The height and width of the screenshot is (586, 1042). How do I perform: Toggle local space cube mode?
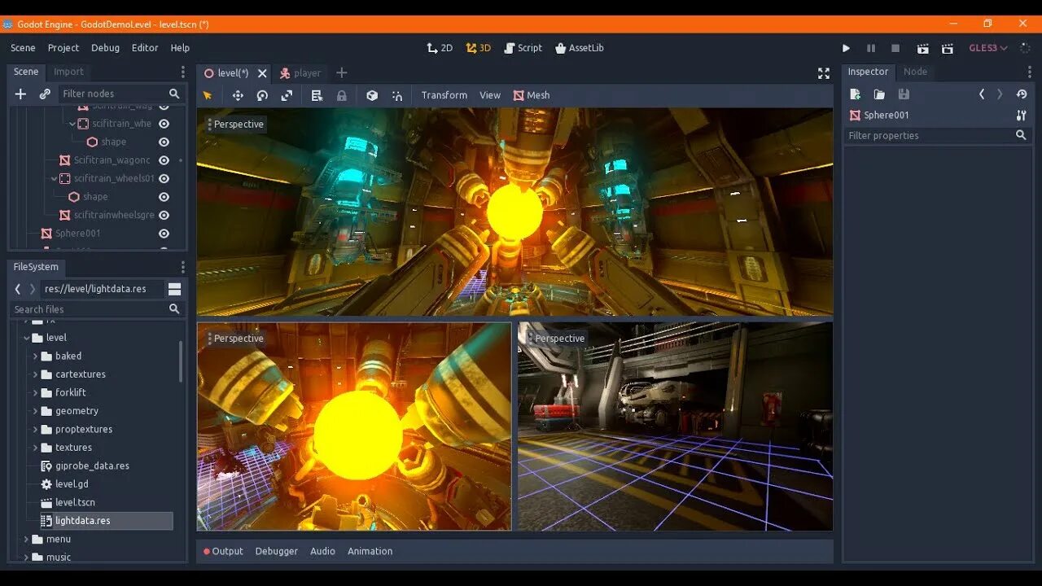tap(372, 95)
